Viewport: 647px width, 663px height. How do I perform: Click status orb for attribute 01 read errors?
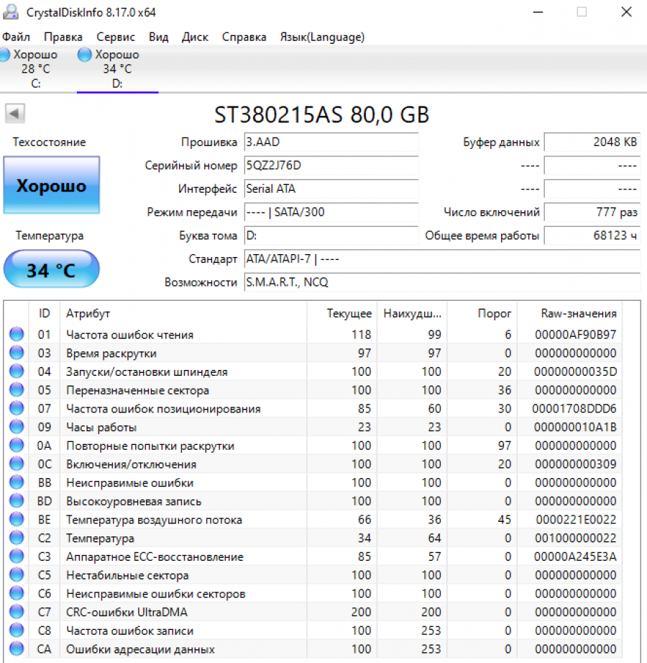(x=17, y=334)
